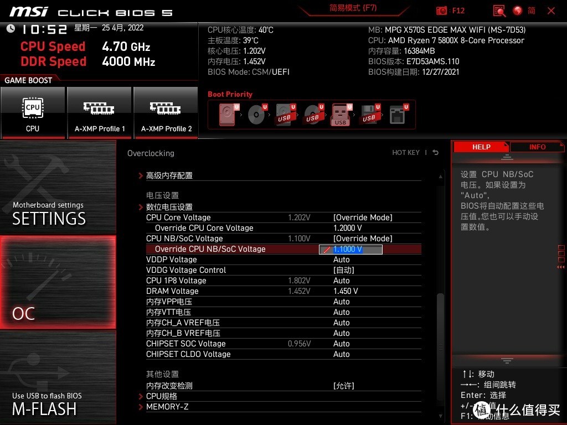Open the BIOS search magnifier icon
567x425 pixels.
click(499, 11)
